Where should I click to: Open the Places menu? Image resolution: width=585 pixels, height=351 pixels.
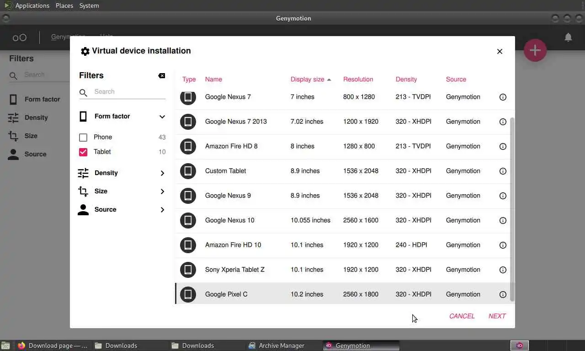point(64,5)
